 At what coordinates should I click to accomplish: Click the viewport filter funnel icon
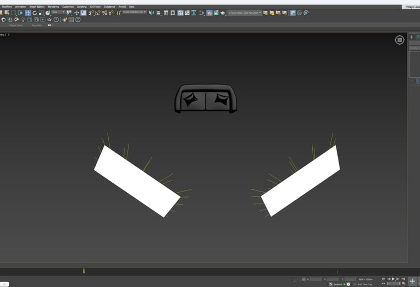[9, 35]
